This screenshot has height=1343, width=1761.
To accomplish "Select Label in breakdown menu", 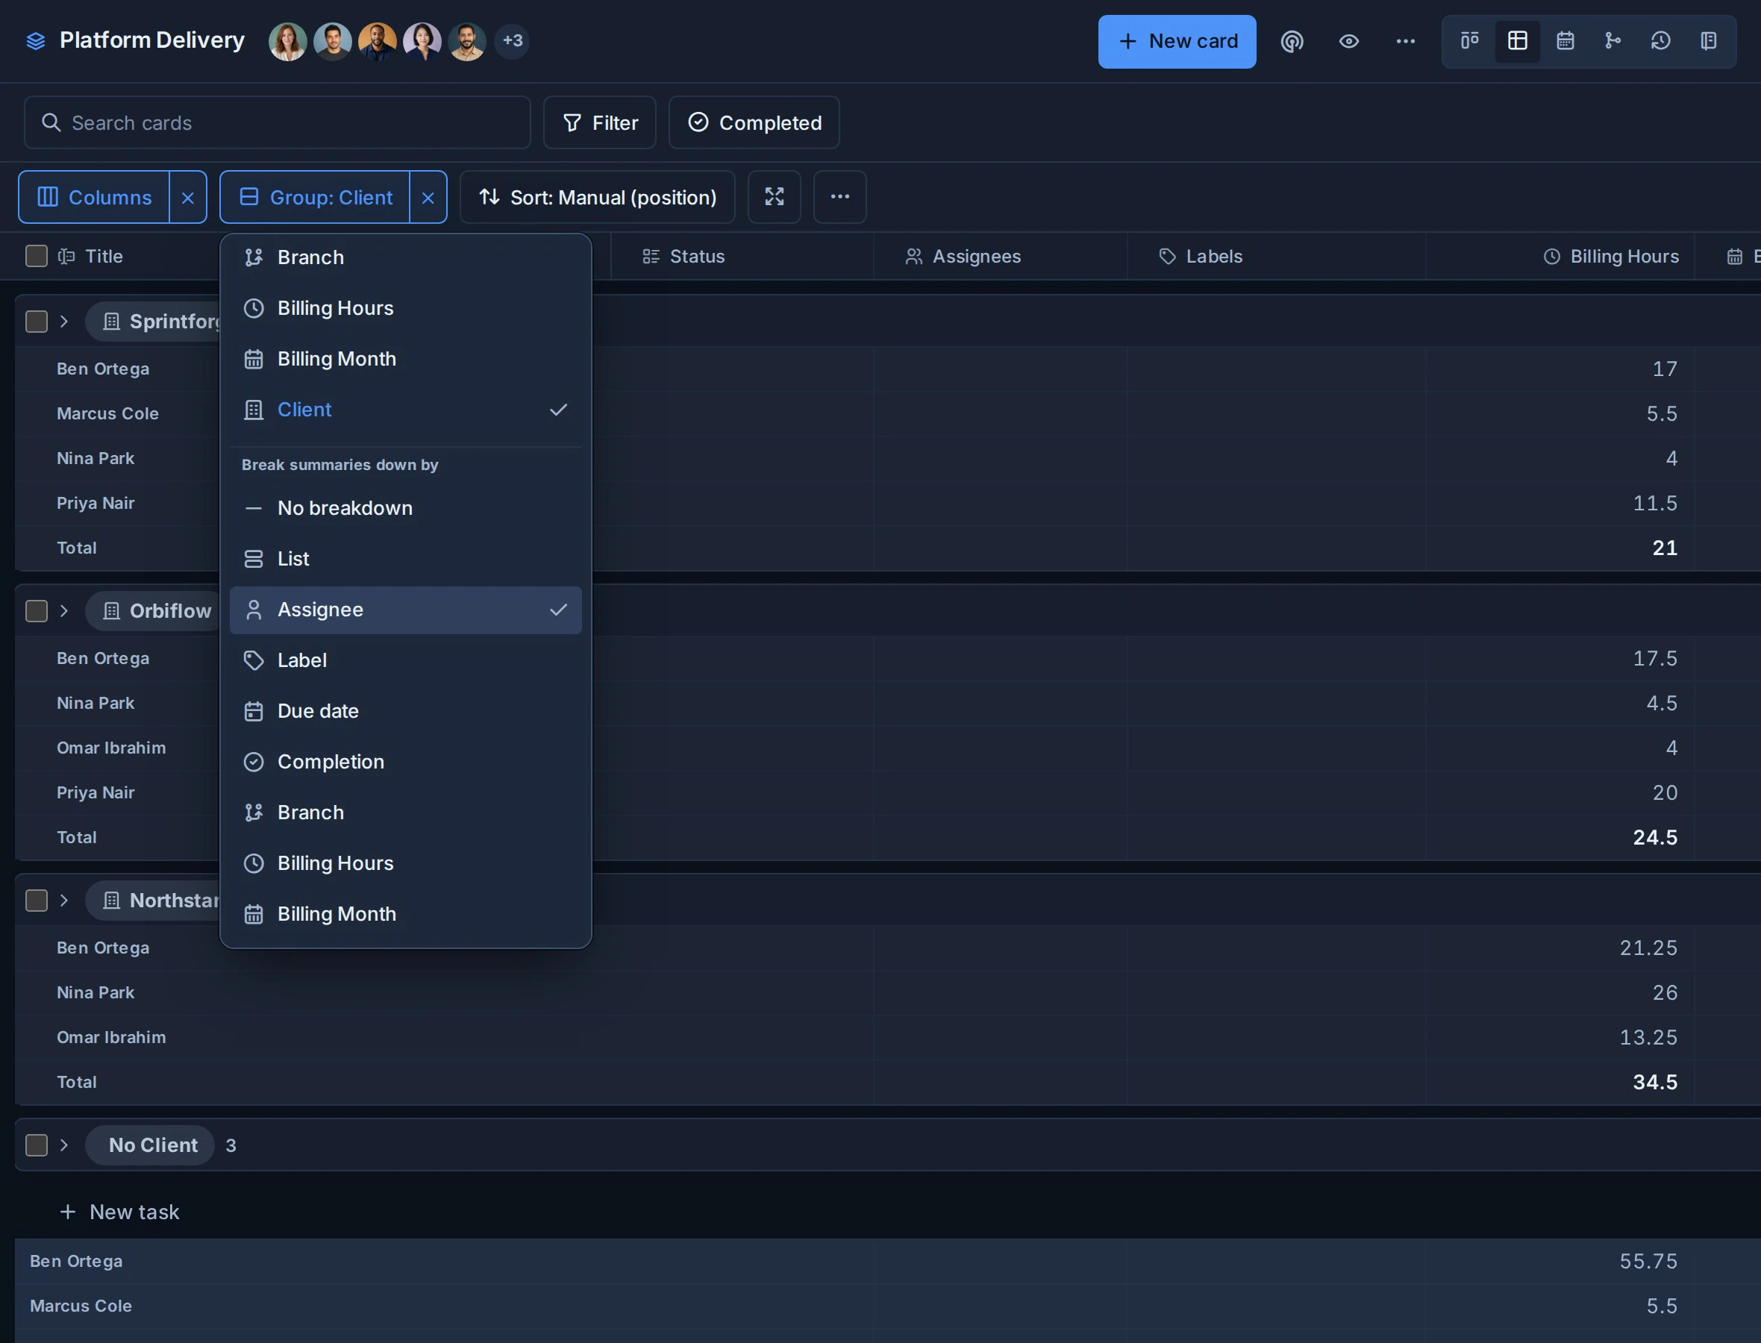I will pos(405,660).
